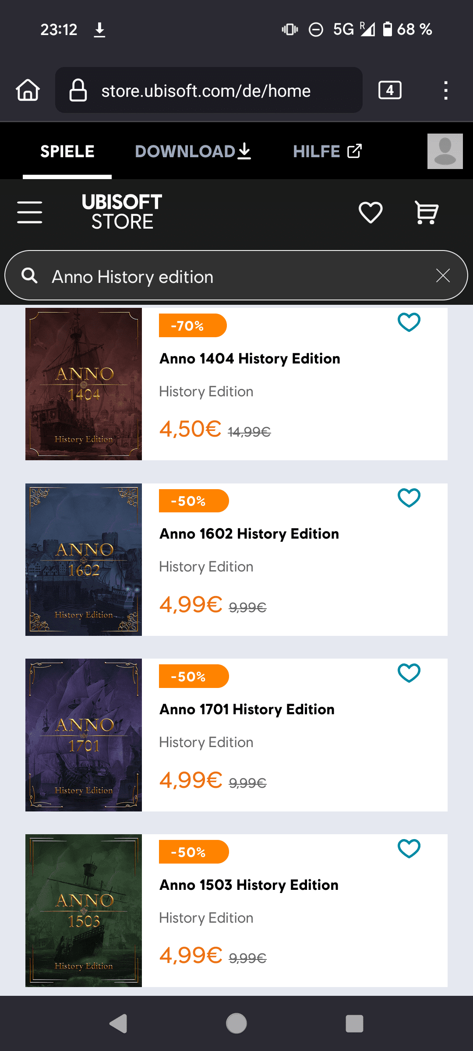Open the user account avatar
The width and height of the screenshot is (473, 1051).
click(445, 152)
